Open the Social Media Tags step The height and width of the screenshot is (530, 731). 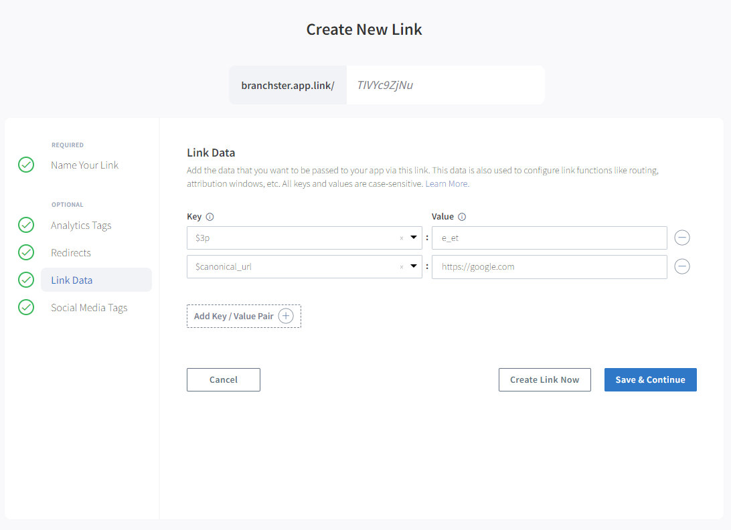point(89,308)
